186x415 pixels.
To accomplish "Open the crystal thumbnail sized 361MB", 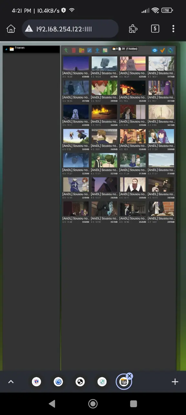I will [104, 209].
